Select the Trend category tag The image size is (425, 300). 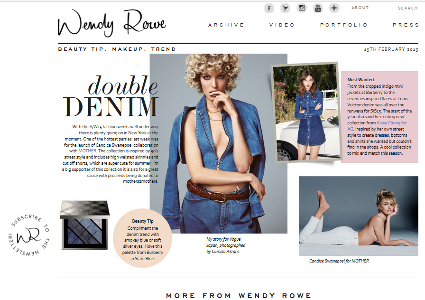point(164,49)
